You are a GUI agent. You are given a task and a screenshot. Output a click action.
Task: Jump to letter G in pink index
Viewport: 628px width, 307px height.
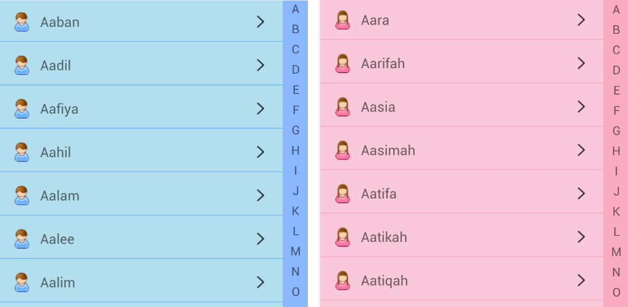tap(616, 131)
